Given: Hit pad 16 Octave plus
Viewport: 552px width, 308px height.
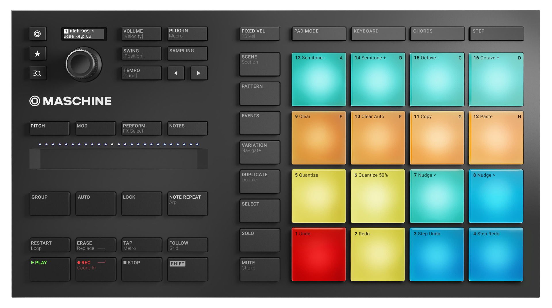Looking at the screenshot, I should (x=496, y=80).
